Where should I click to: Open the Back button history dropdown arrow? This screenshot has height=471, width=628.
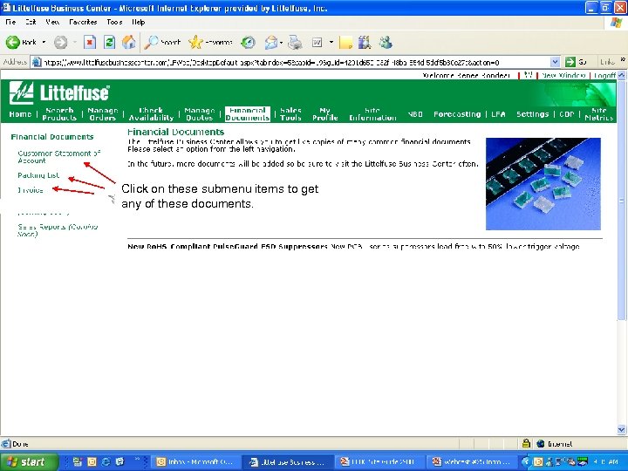click(44, 42)
